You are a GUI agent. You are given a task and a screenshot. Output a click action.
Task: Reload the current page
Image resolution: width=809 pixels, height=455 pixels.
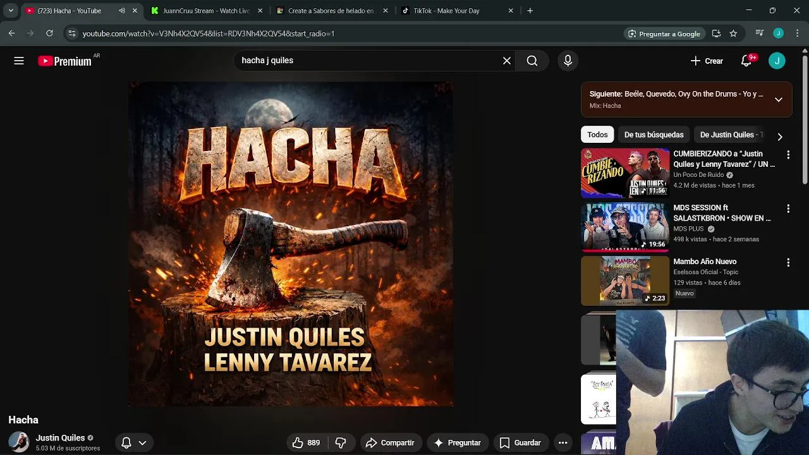[x=49, y=33]
